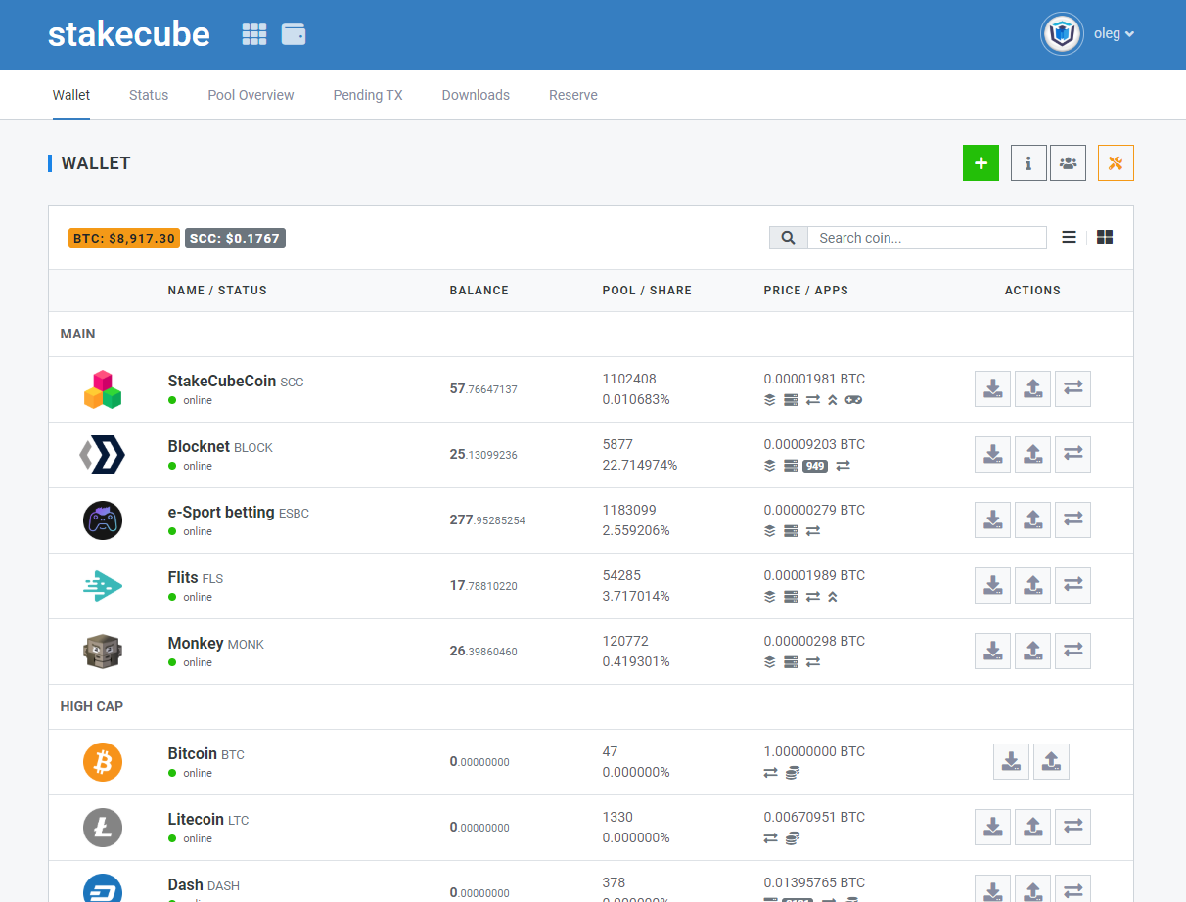The image size is (1186, 902).
Task: Click Blocknet pool share 22.714974%
Action: click(640, 465)
